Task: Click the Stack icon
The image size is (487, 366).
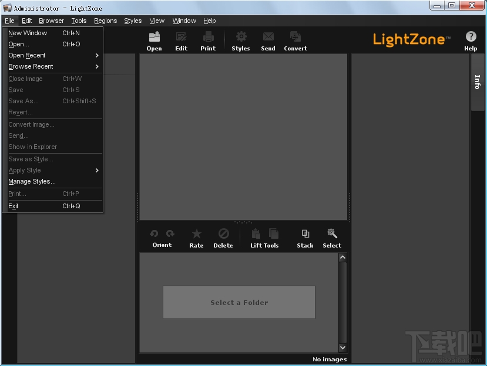Action: (304, 233)
